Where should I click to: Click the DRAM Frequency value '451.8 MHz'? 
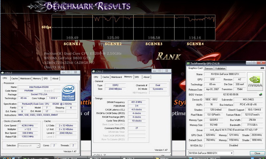click(137, 102)
